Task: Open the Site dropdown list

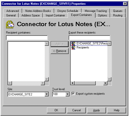Action: [x=47, y=94]
